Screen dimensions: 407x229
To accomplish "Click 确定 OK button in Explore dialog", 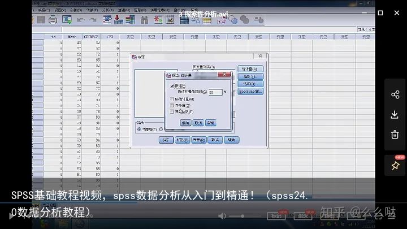I will click(166, 140).
